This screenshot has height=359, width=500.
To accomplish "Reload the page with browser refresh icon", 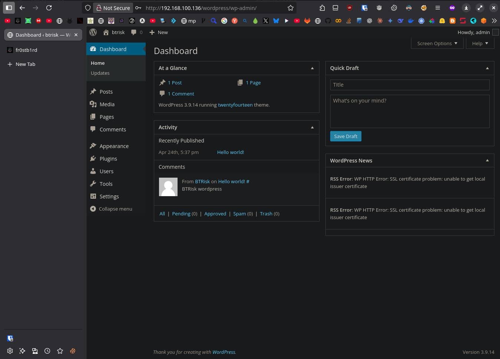I will point(49,8).
